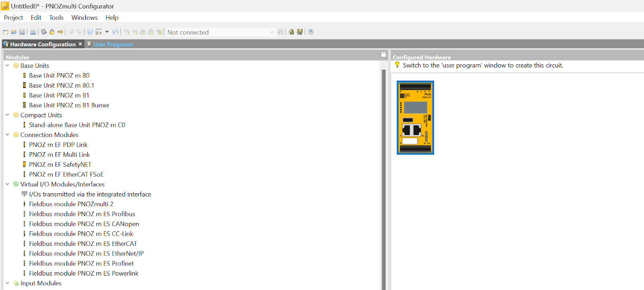Create a new project via toolbar icon
The width and height of the screenshot is (644, 290).
(x=6, y=32)
